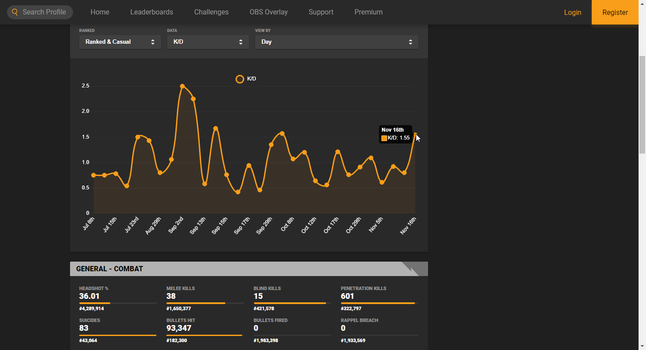Image resolution: width=646 pixels, height=350 pixels.
Task: Click the Login link
Action: coord(572,12)
